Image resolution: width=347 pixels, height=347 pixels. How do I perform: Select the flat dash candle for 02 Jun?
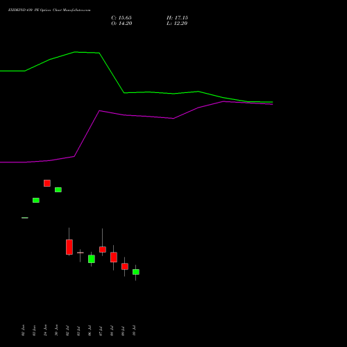point(25,218)
